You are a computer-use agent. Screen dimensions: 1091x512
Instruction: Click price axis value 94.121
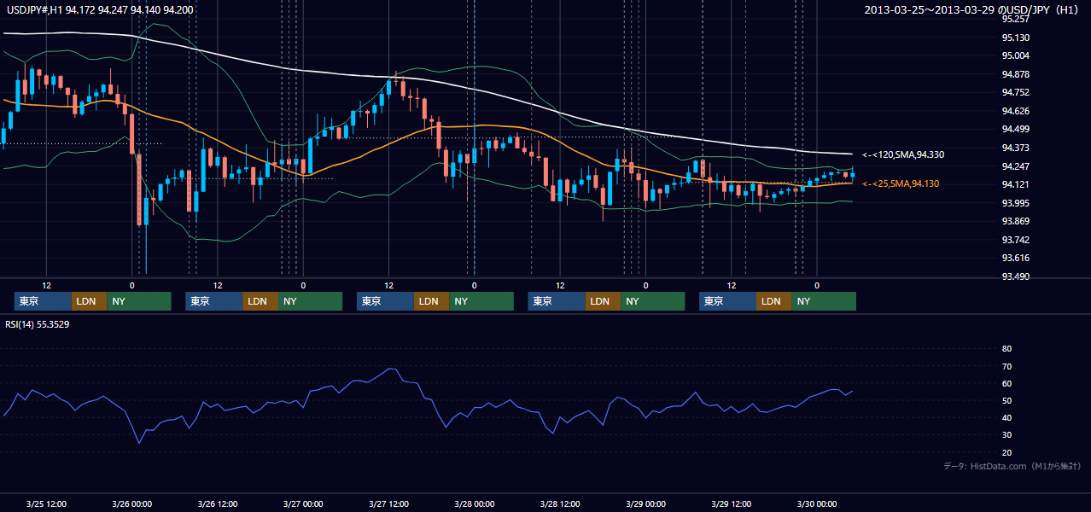pos(1015,184)
